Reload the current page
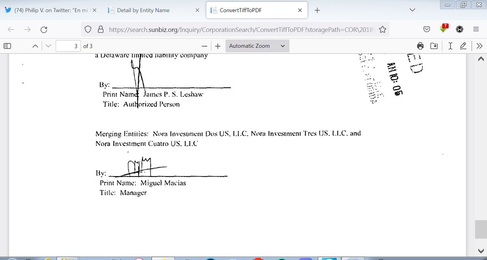Image resolution: width=487 pixels, height=260 pixels. pyautogui.click(x=44, y=29)
